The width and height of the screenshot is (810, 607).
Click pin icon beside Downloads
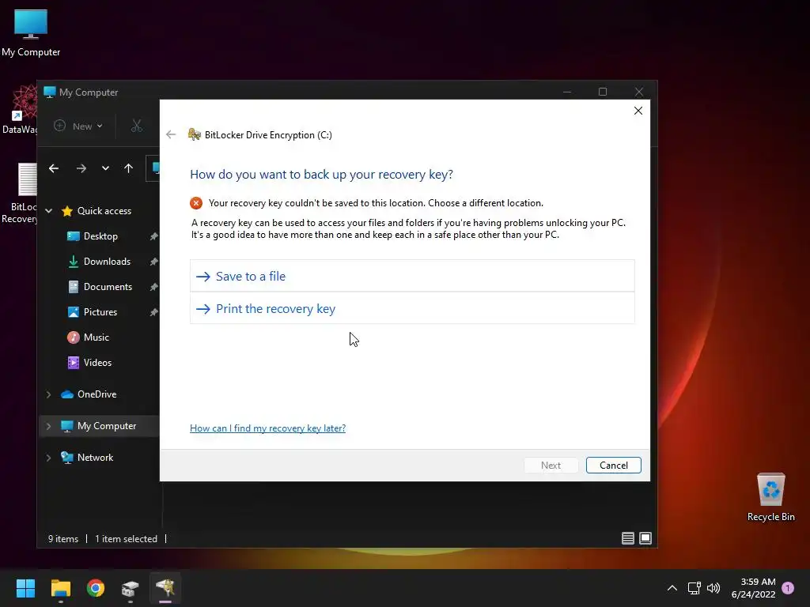tap(154, 262)
